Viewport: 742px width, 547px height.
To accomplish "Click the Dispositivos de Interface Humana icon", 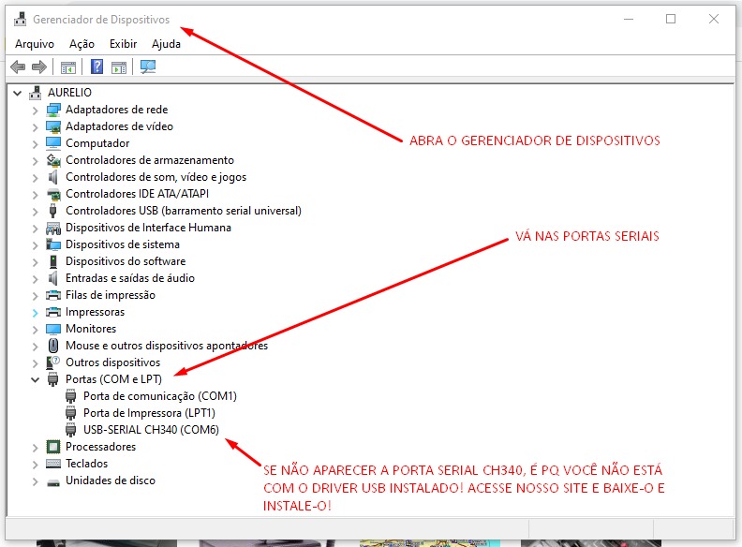I will [53, 229].
